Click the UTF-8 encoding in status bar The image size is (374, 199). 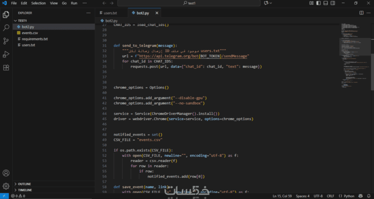click(x=318, y=196)
